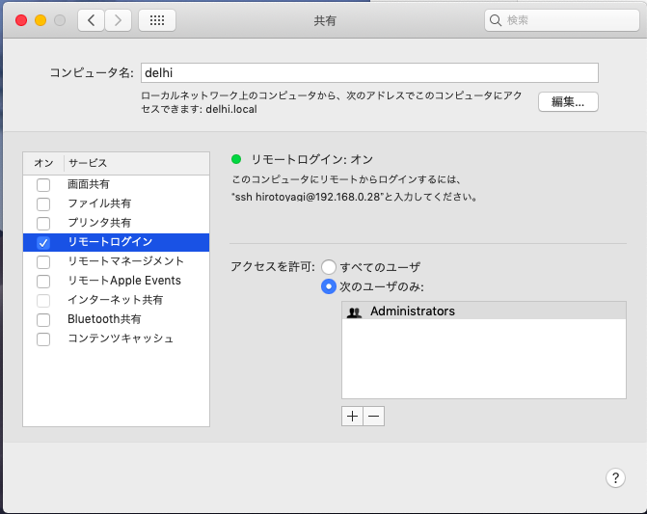The width and height of the screenshot is (647, 514).
Task: Open the help question mark button
Action: coord(615,477)
